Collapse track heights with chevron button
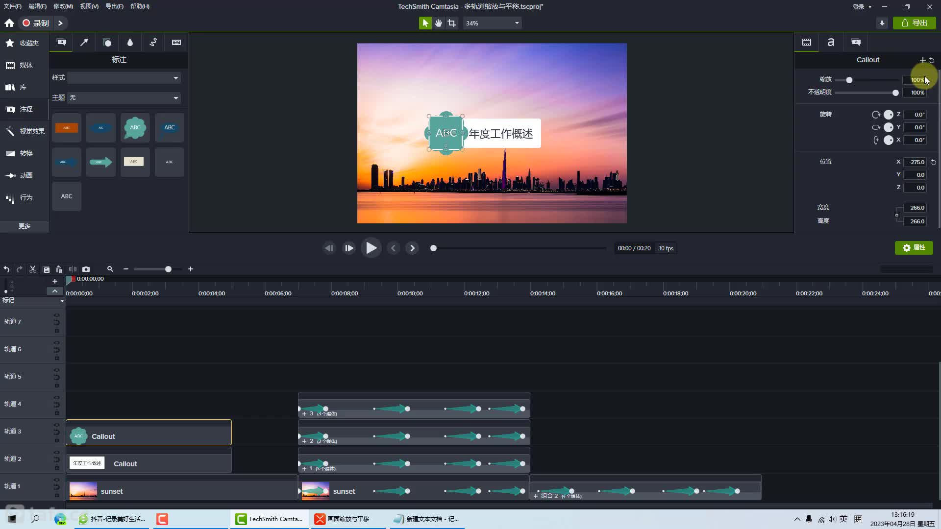Viewport: 941px width, 529px height. click(55, 291)
